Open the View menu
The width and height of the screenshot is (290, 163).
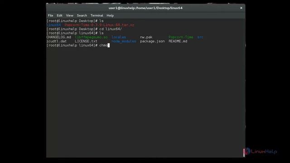(x=69, y=15)
